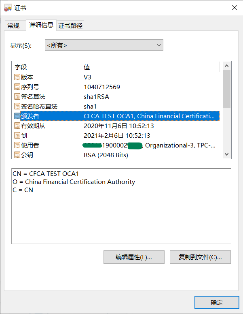243x314 pixels.
Task: Click the 编辑属性(E)... button
Action: pos(134,257)
